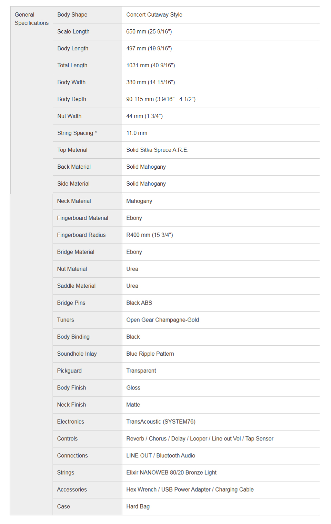
Task: Click the Scale Length 650 mm value
Action: [149, 31]
